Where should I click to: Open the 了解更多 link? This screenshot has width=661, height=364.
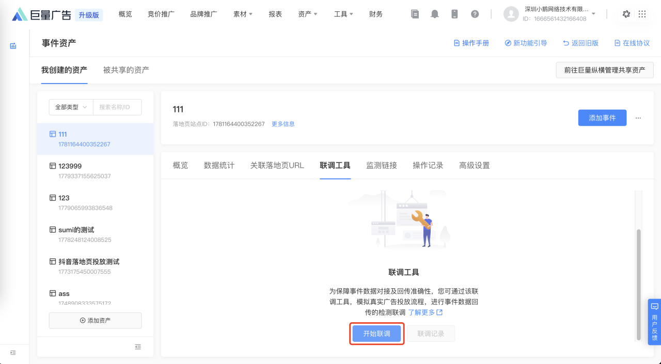pyautogui.click(x=425, y=312)
